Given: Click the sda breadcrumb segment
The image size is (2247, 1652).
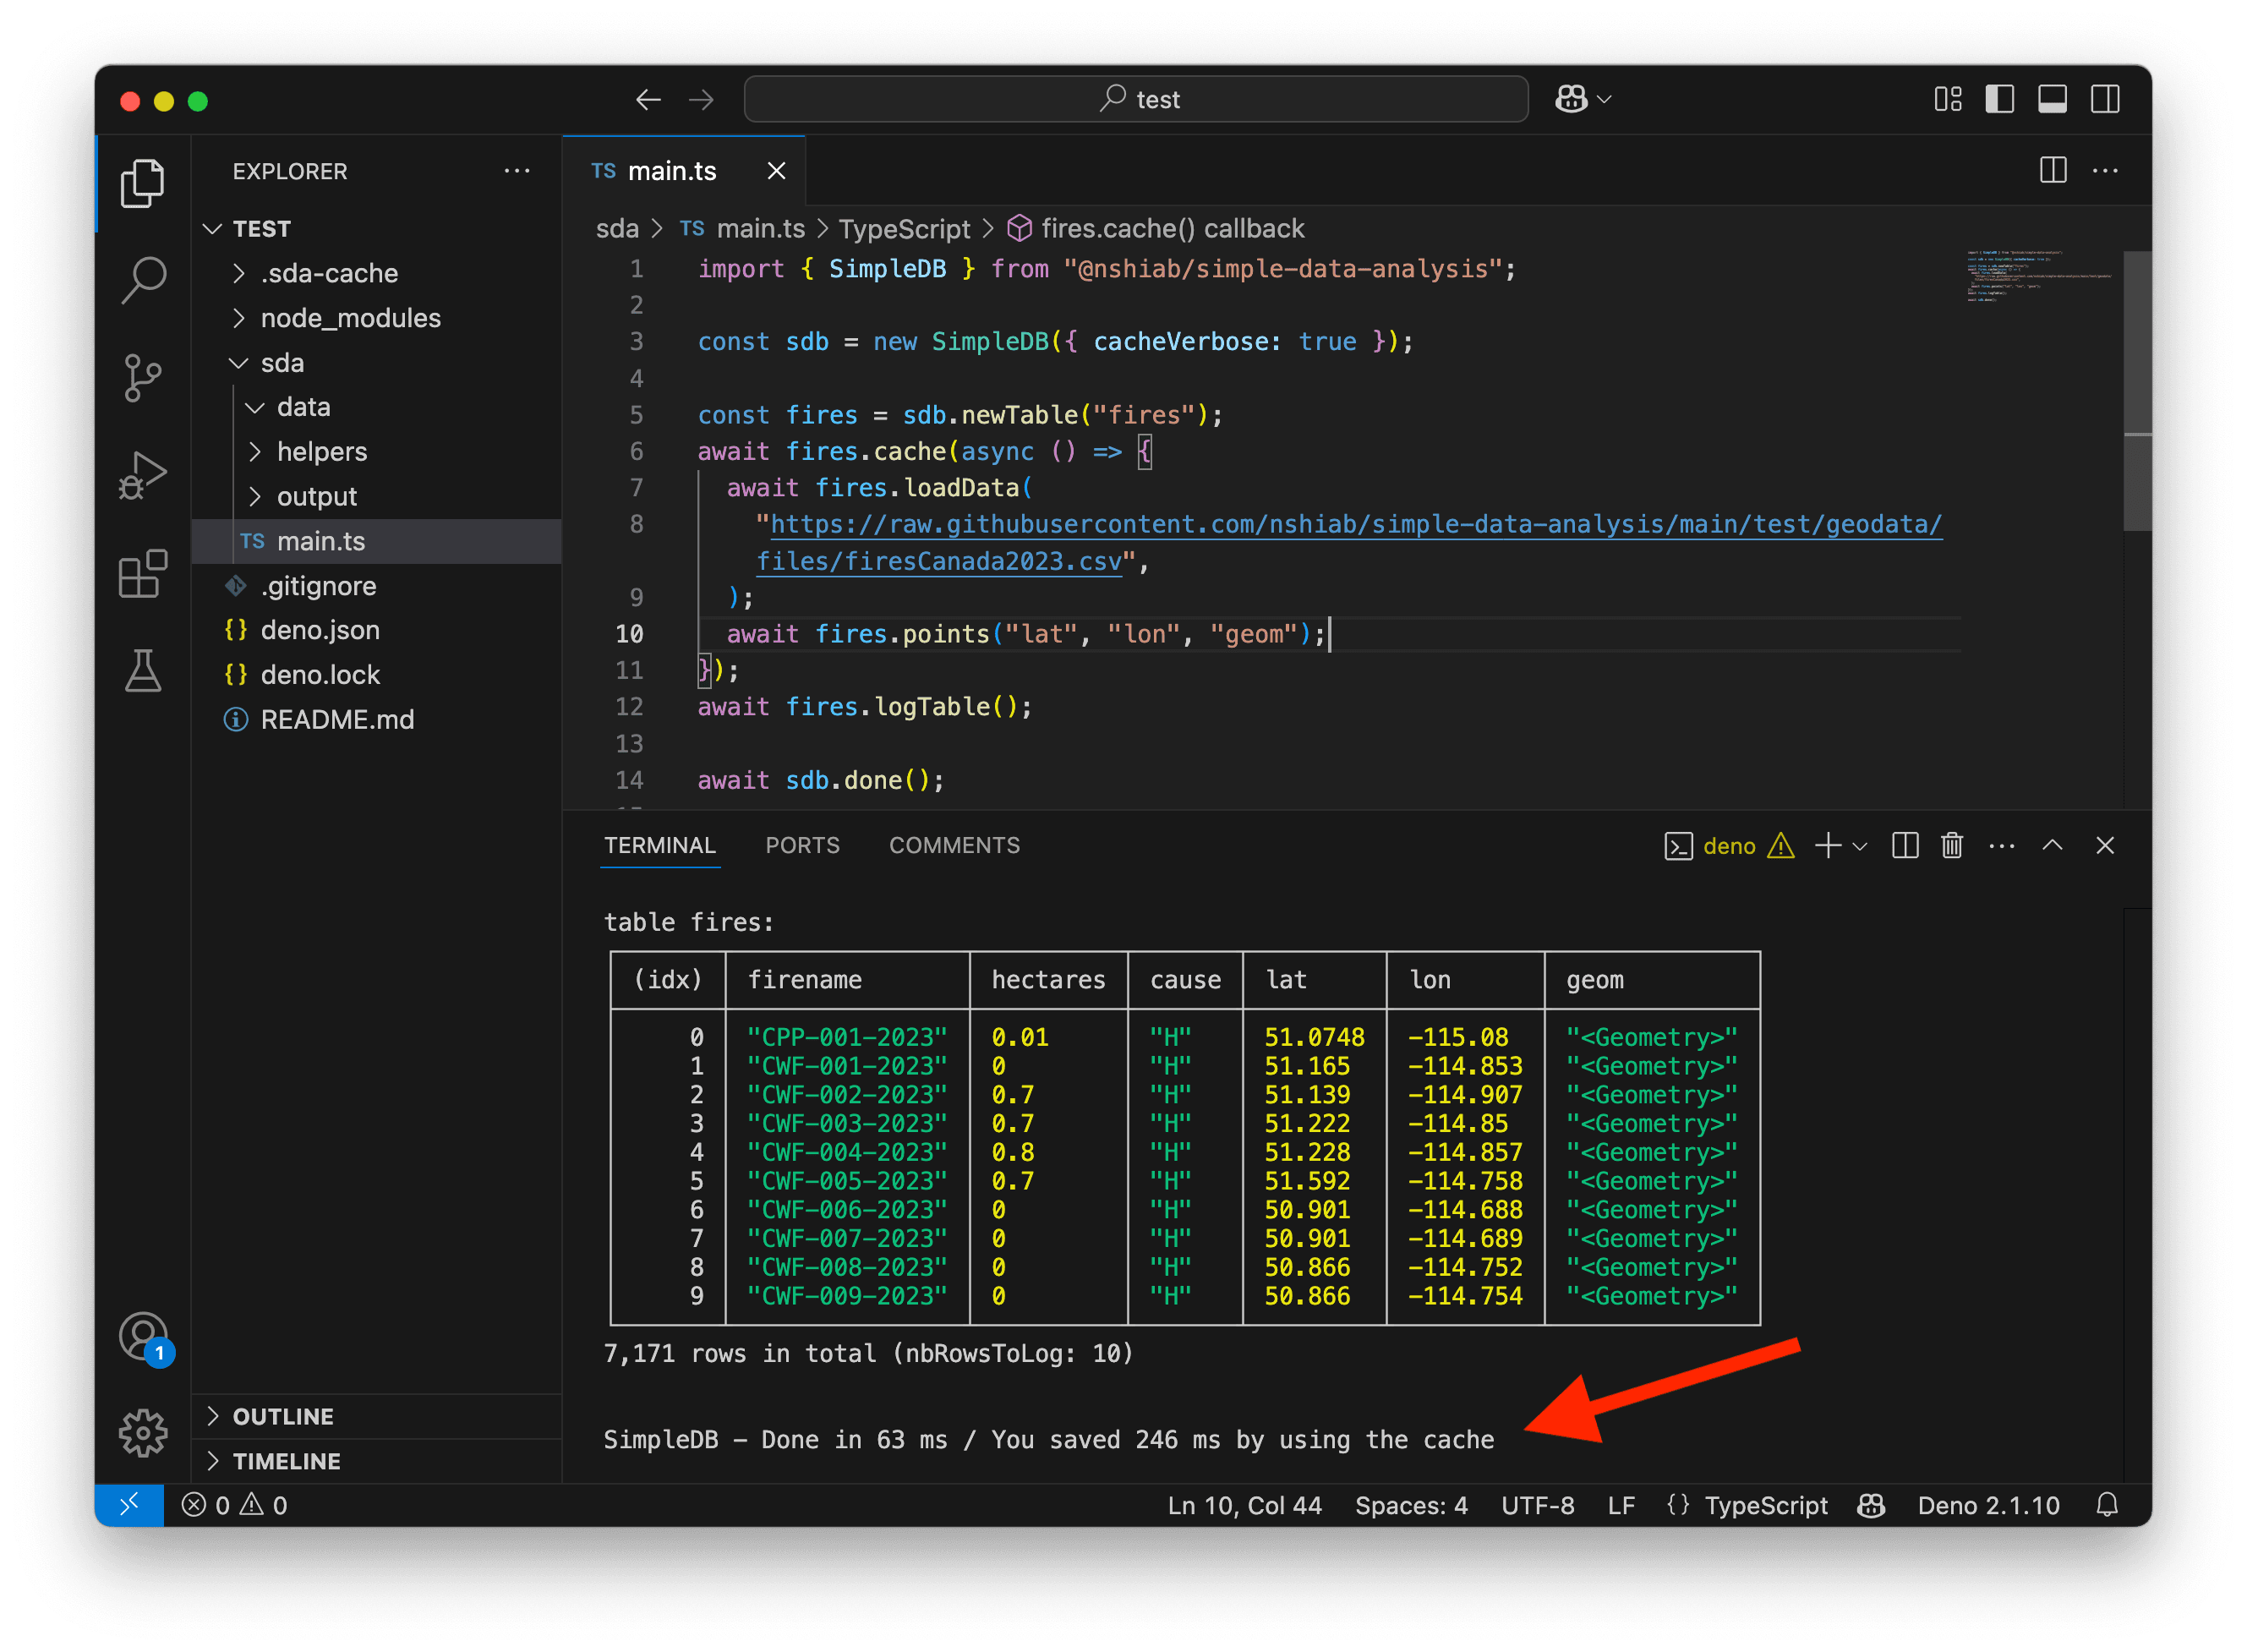Looking at the screenshot, I should tap(617, 229).
